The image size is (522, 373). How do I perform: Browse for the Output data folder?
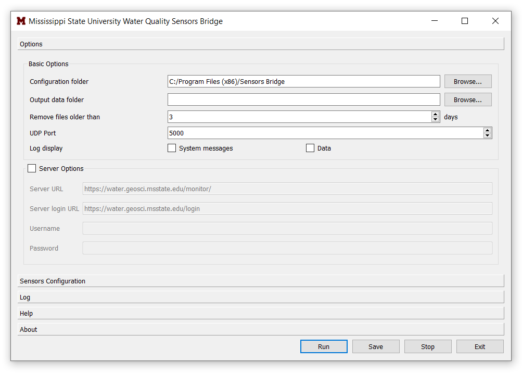(468, 100)
